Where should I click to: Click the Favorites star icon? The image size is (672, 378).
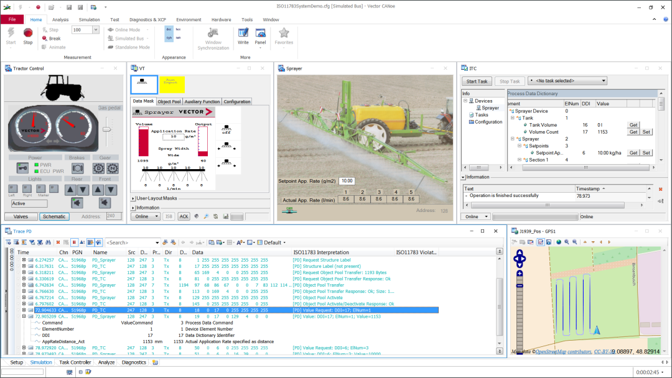[284, 33]
